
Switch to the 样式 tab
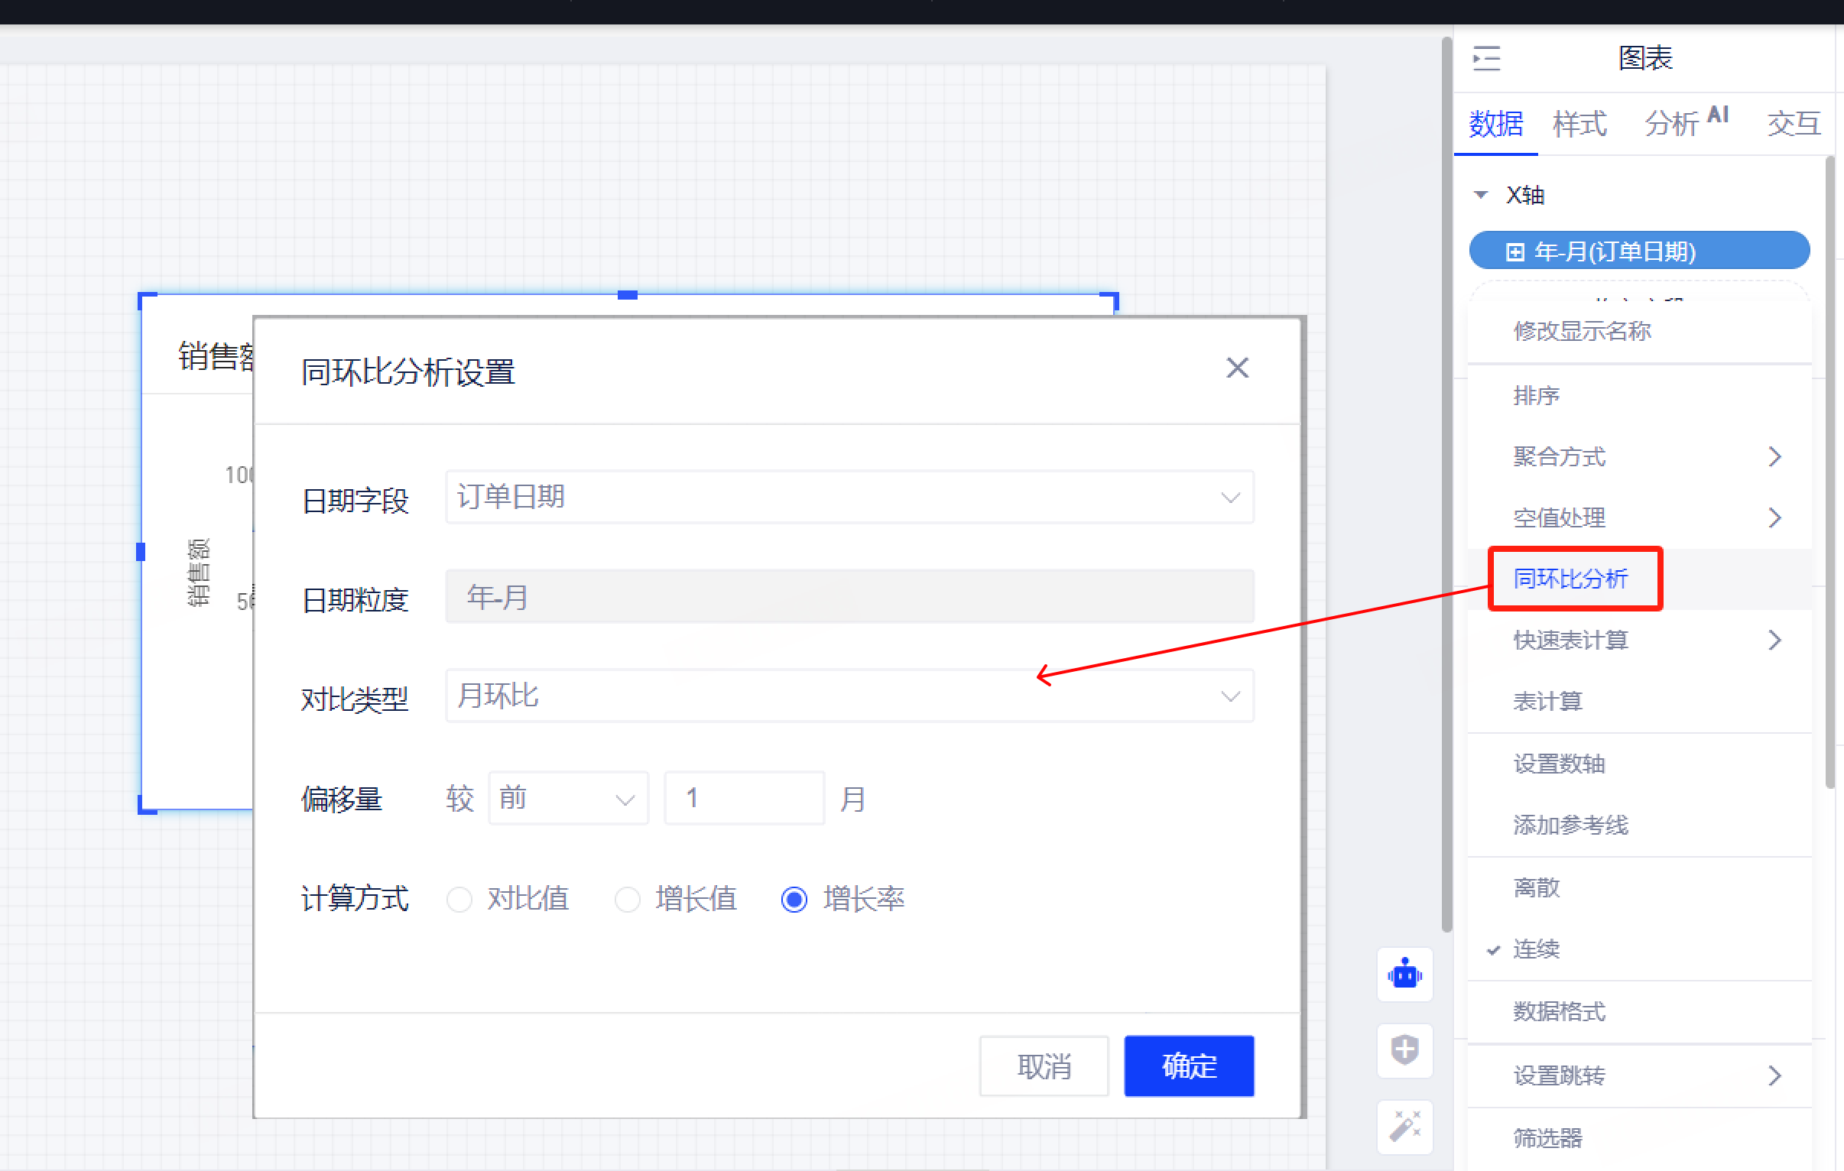point(1579,124)
